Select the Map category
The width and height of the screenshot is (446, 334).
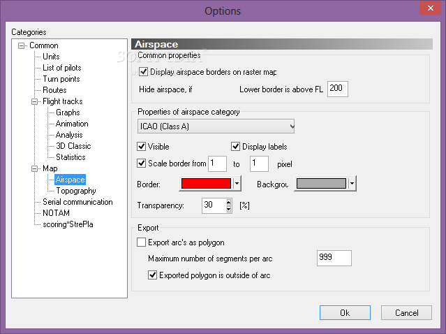tap(50, 168)
